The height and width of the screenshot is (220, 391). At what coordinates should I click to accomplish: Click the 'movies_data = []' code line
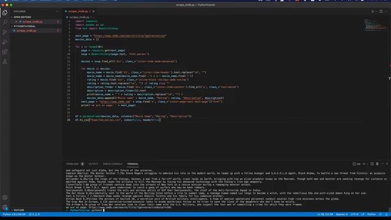click(x=87, y=39)
